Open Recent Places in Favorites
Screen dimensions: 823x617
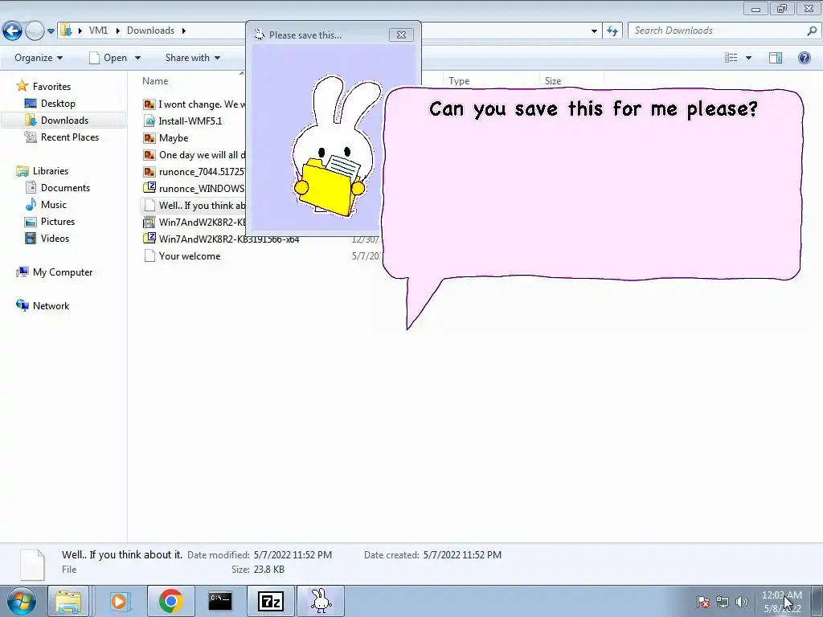point(69,137)
